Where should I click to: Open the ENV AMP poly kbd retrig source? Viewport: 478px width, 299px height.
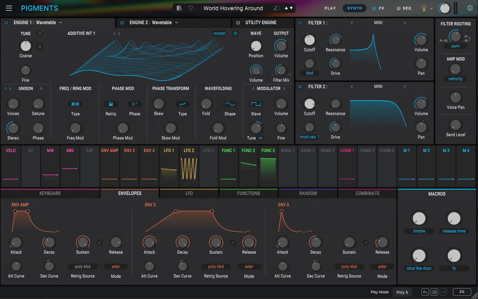pyautogui.click(x=82, y=267)
